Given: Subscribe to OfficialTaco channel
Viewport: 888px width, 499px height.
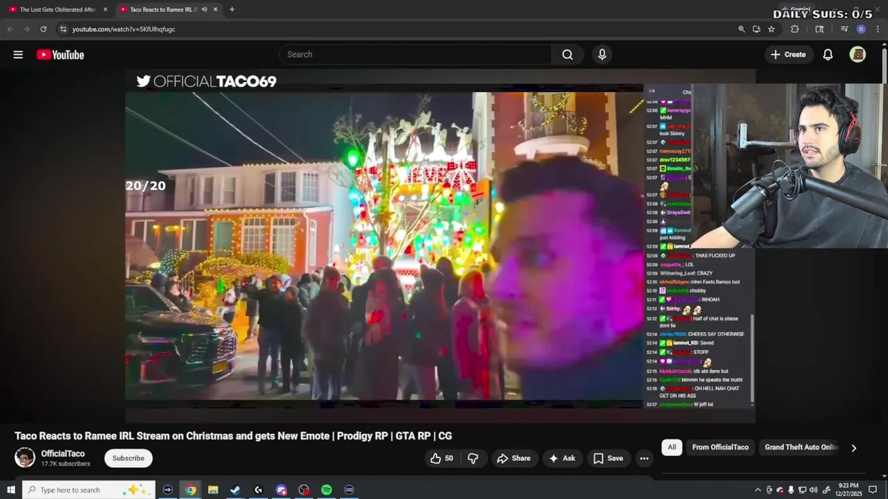Looking at the screenshot, I should [x=128, y=458].
